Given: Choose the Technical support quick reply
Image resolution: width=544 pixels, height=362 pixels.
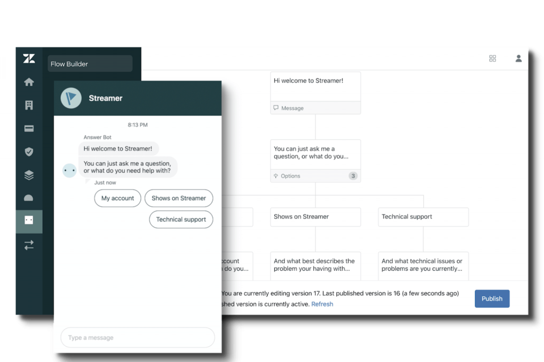Looking at the screenshot, I should click(x=181, y=219).
